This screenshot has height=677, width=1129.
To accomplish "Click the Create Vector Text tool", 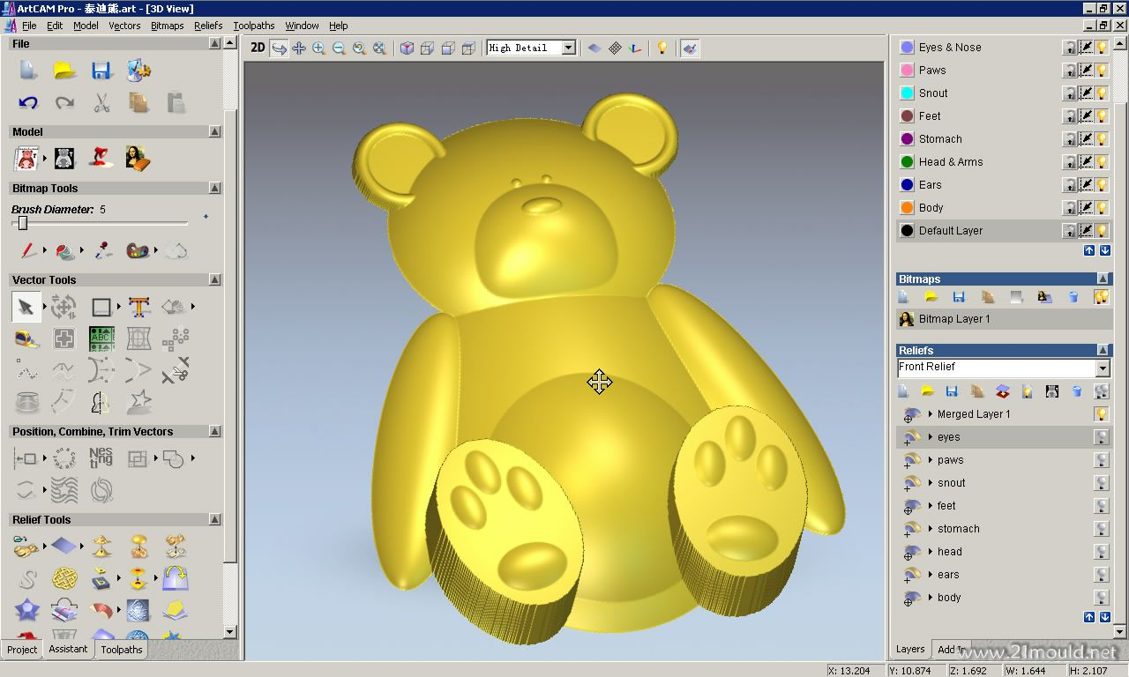I will point(138,307).
